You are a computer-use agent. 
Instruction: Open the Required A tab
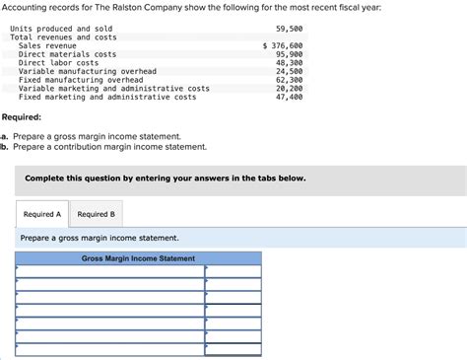(x=42, y=214)
